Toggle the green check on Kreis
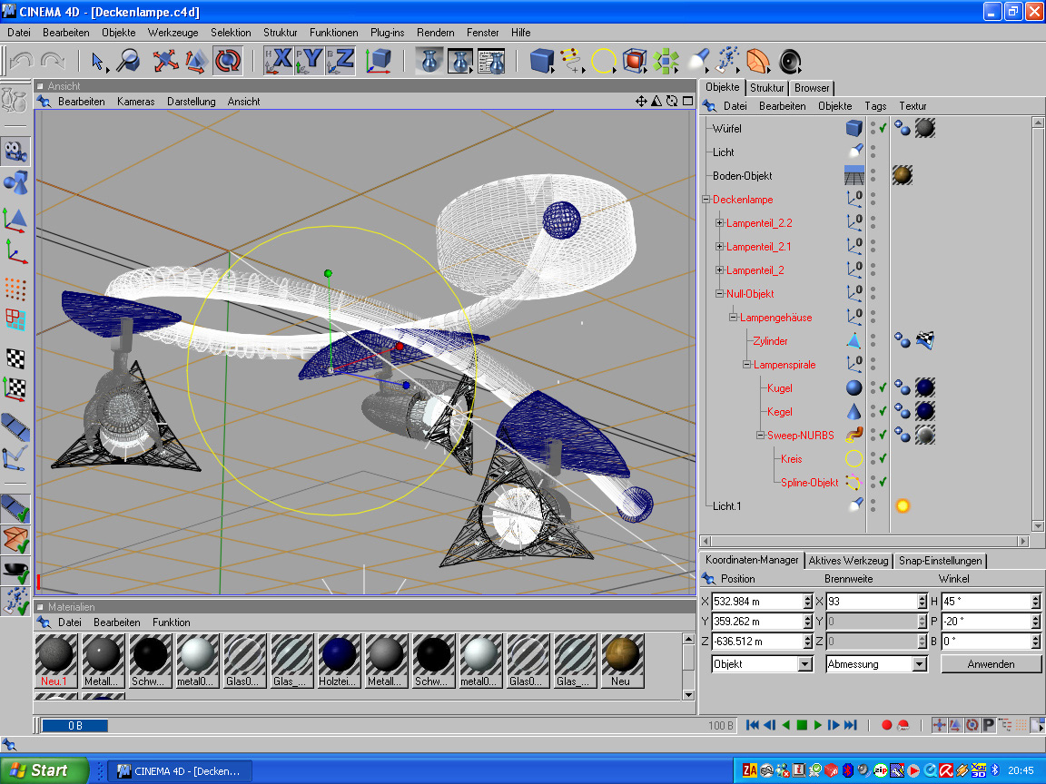Screen dimensions: 1046x784 883,458
